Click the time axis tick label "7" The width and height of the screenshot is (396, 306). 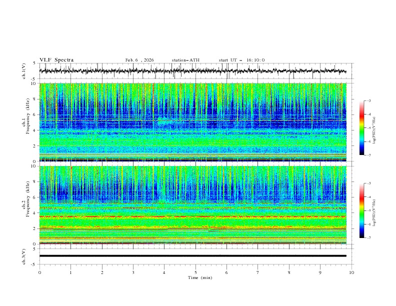pos(258,272)
